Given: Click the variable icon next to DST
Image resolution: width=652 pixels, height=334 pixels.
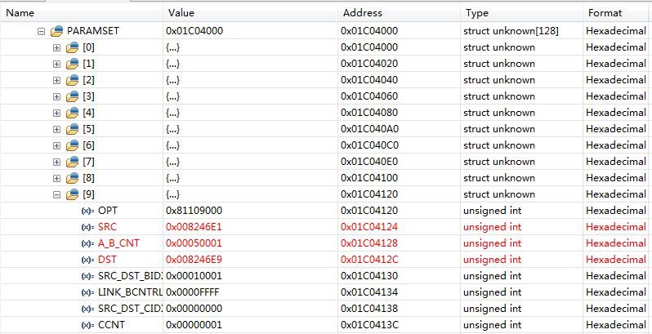Looking at the screenshot, I should (87, 260).
